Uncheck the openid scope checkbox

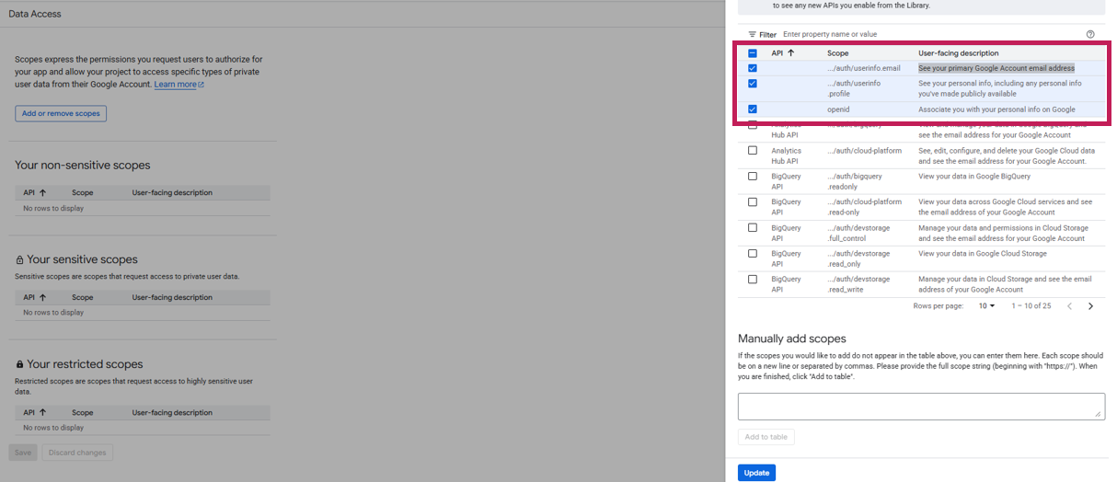753,109
